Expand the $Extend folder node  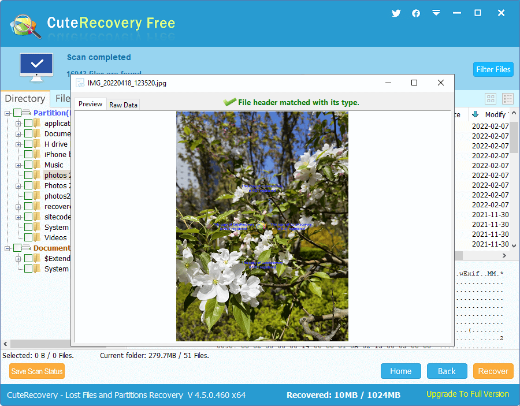click(x=18, y=259)
